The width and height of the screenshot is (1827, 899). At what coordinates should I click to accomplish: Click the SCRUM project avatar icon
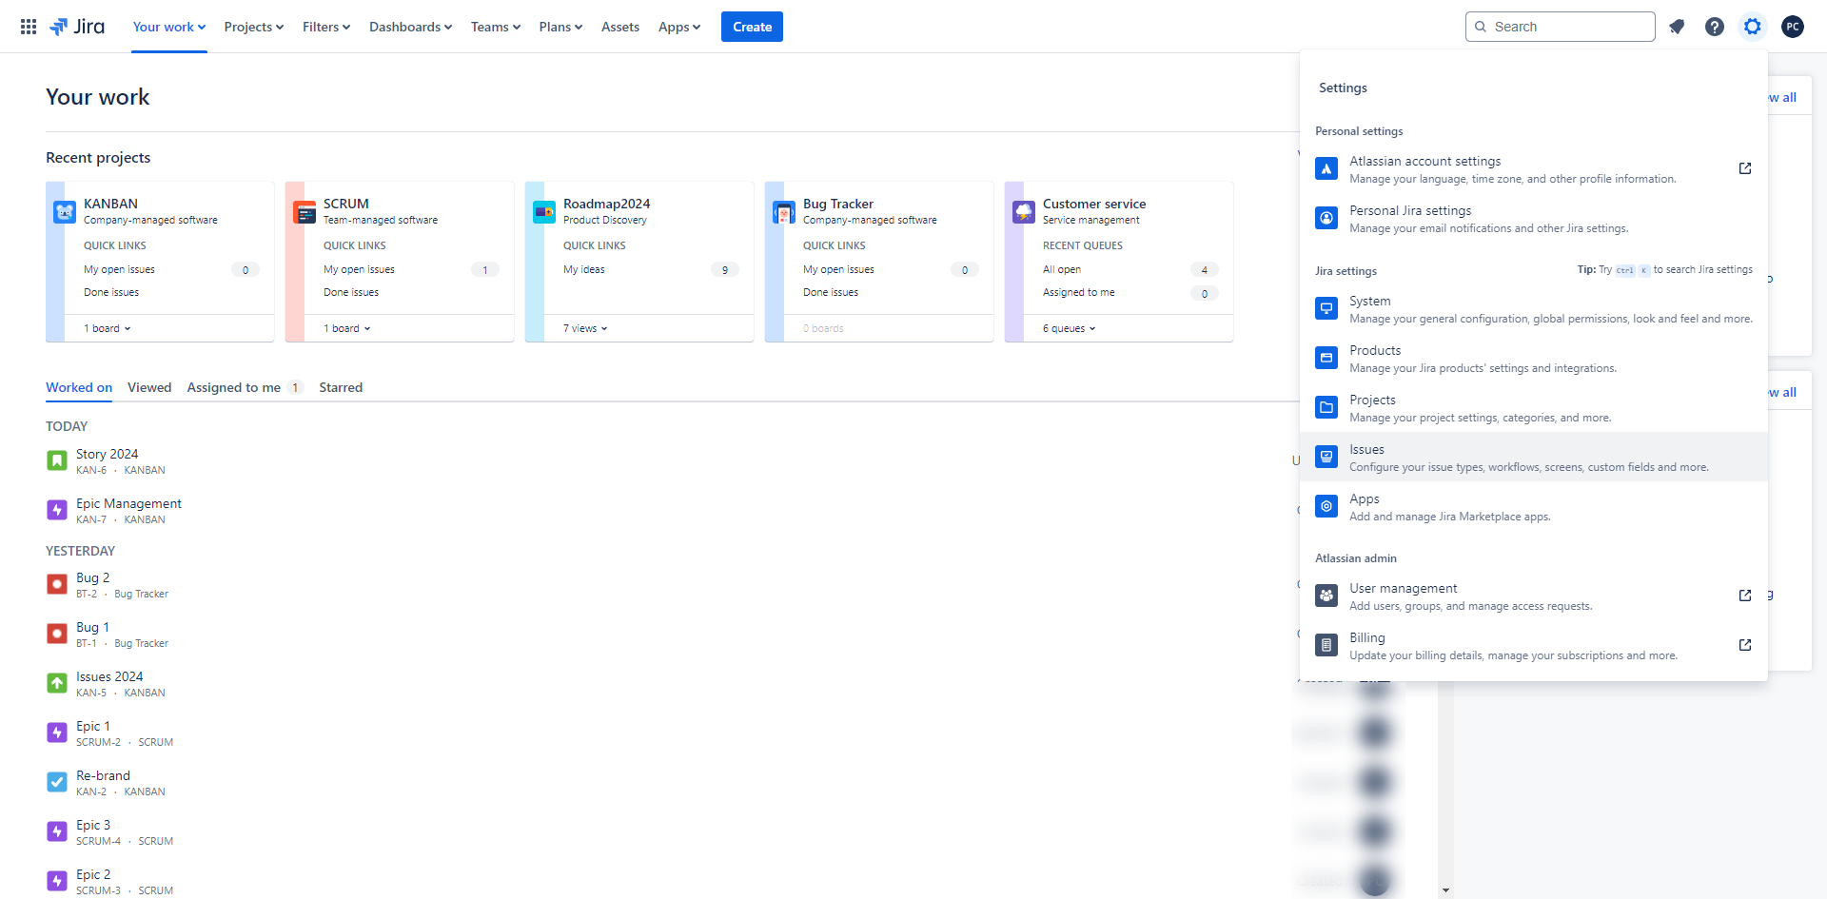[304, 212]
